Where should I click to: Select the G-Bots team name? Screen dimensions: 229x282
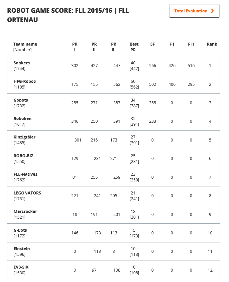(20, 230)
